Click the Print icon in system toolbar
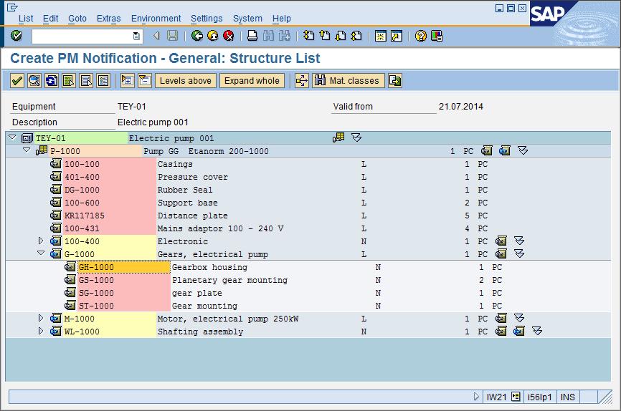 [x=252, y=36]
